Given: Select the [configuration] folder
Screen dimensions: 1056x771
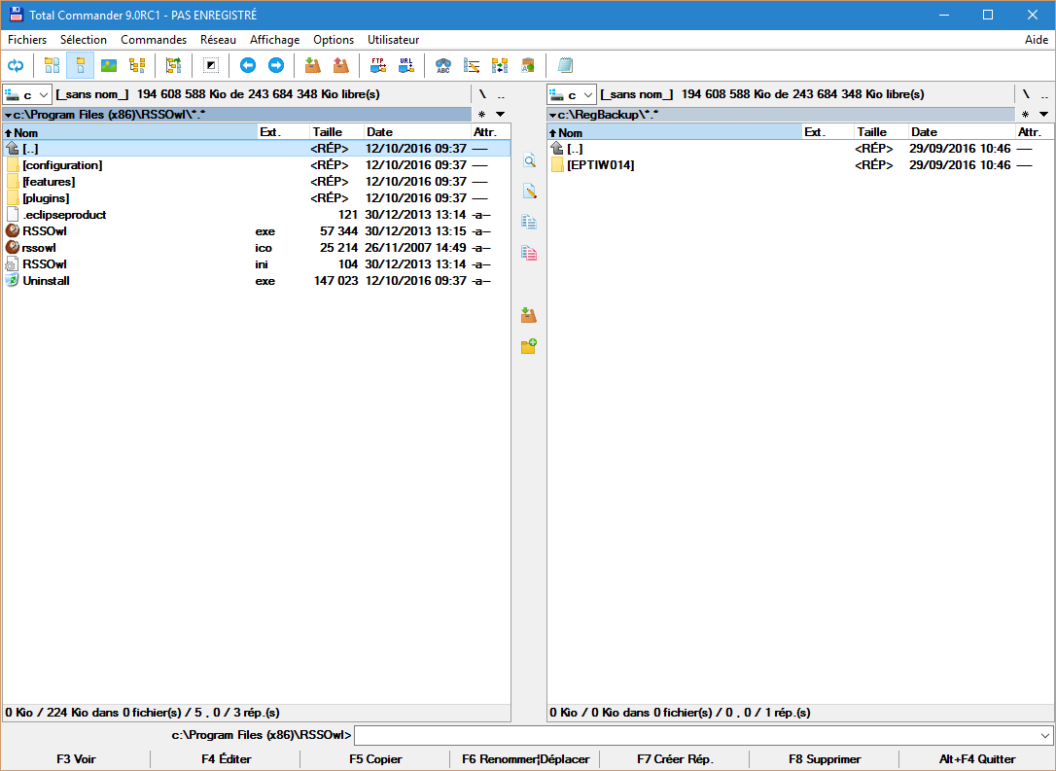Looking at the screenshot, I should click(256, 165).
